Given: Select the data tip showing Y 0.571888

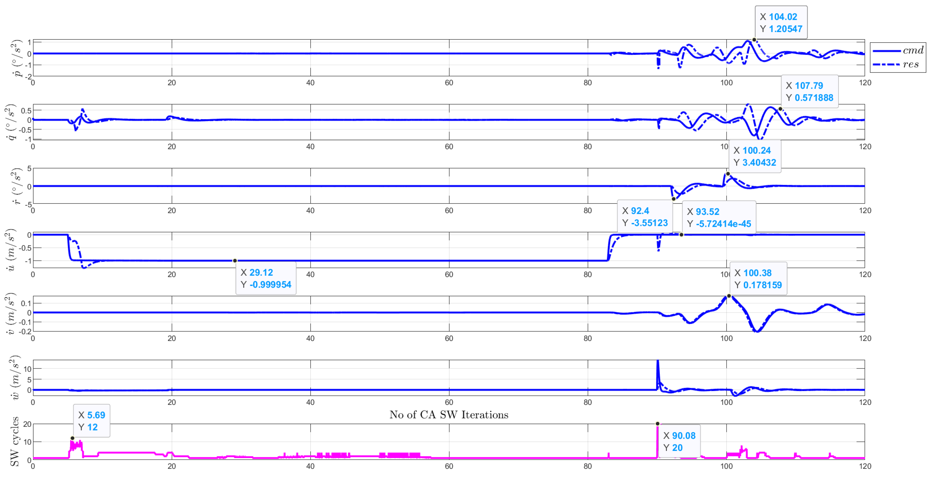Looking at the screenshot, I should 810,92.
